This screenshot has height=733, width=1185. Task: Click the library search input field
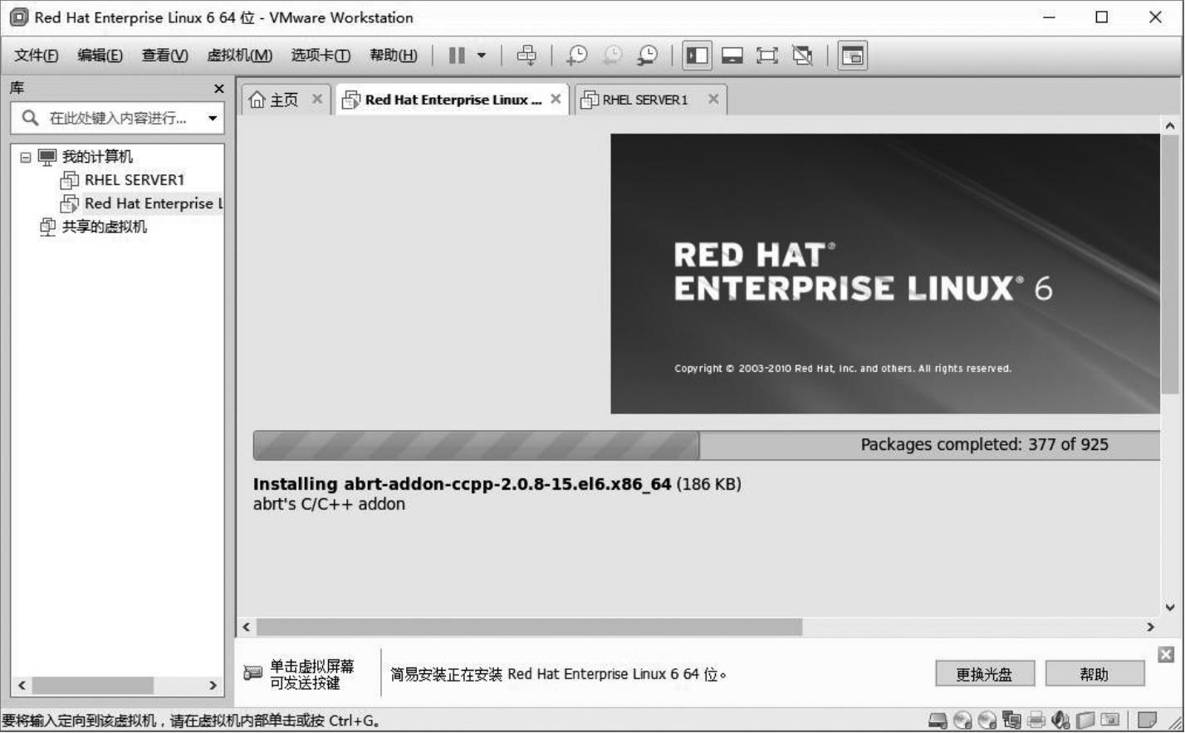[x=118, y=118]
